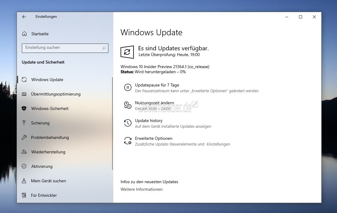The image size is (337, 213).
Task: Click the large update refresh status icon
Action: [x=127, y=52]
